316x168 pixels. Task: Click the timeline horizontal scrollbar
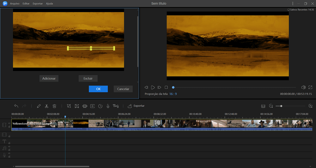(52, 166)
